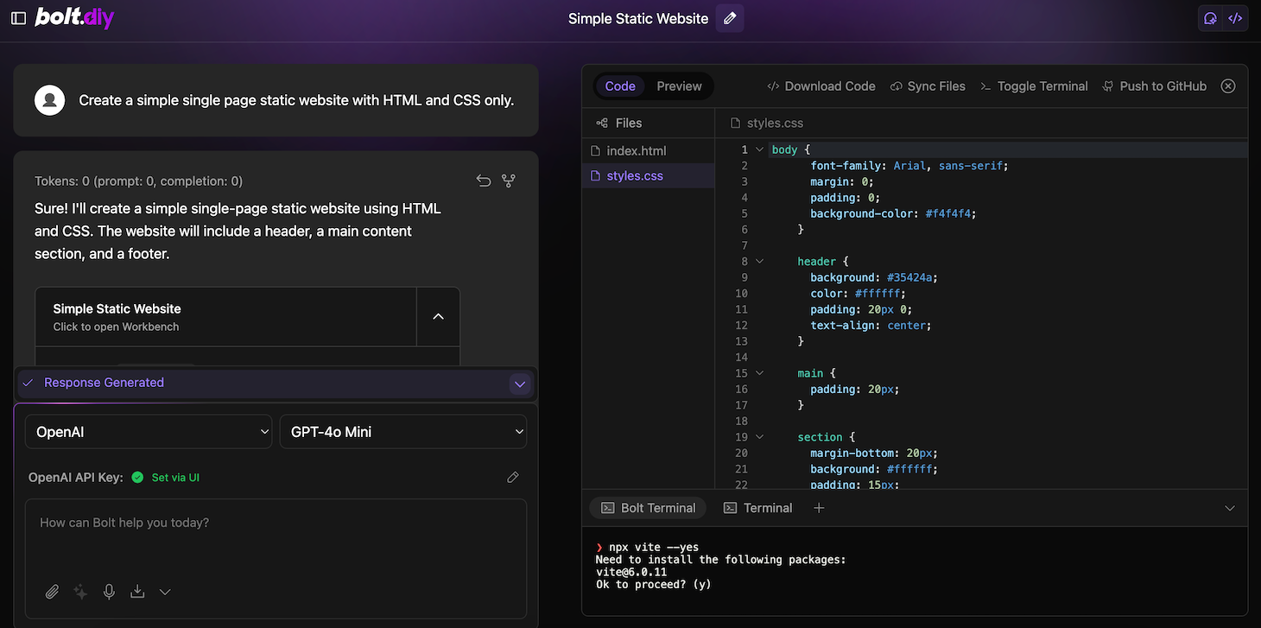The image size is (1261, 628).
Task: Switch to the Preview view
Action: click(x=679, y=86)
